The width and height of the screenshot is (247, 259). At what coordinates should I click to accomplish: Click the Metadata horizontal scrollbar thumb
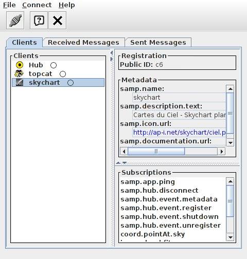point(156,152)
